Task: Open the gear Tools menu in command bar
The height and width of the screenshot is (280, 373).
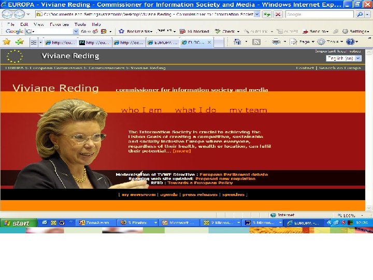Action: [x=330, y=42]
